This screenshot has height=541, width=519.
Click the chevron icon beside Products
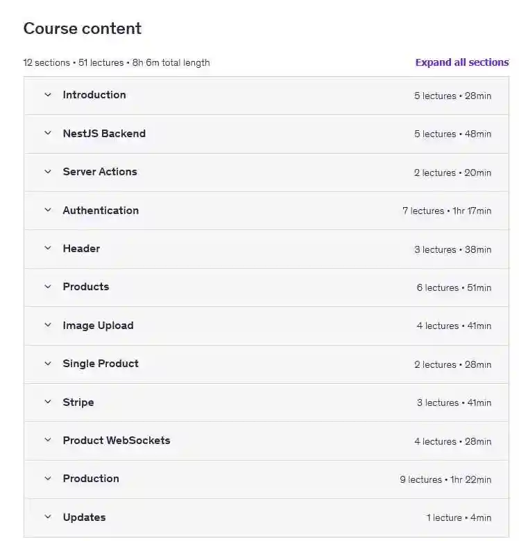click(x=48, y=287)
